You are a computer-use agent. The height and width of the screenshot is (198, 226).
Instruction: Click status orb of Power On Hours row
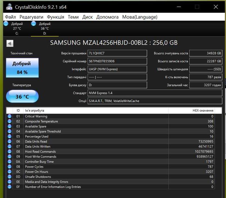coord(10,171)
